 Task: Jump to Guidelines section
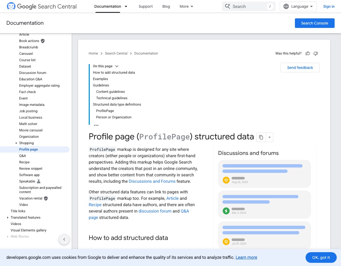click(x=101, y=85)
